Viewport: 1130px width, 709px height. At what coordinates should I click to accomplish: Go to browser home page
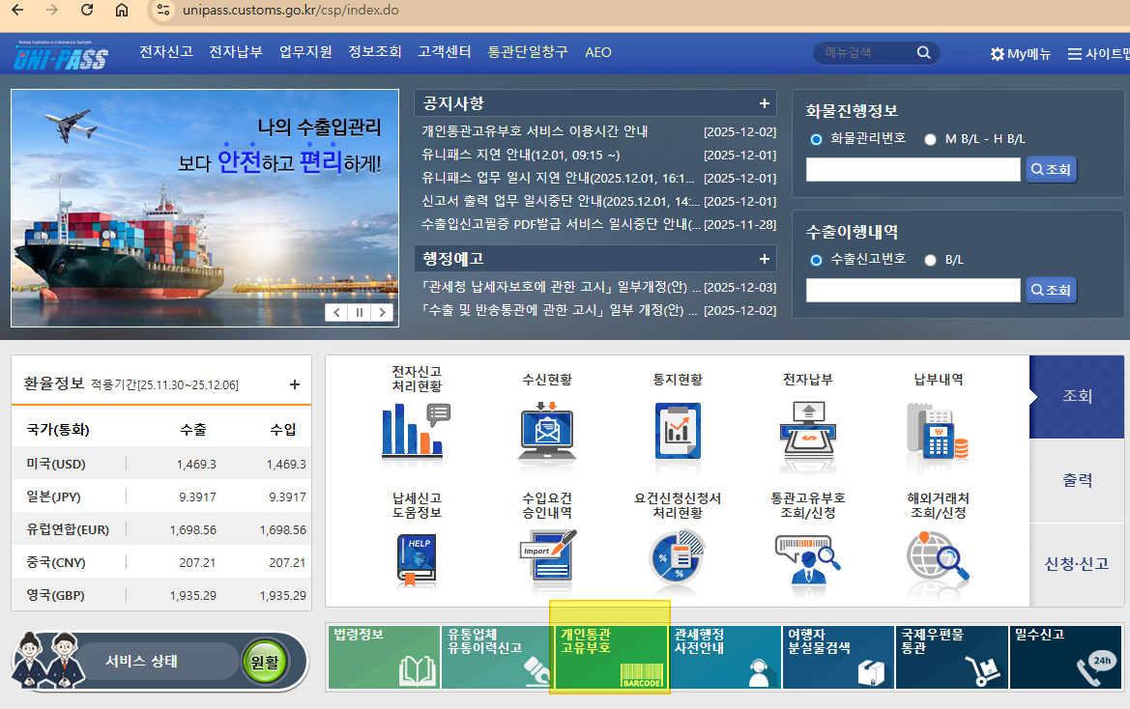coord(122,10)
